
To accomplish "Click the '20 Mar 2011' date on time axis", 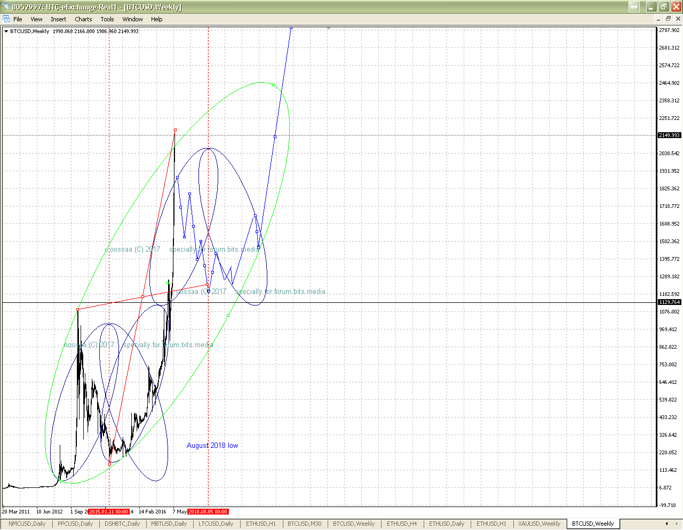I will [16, 512].
